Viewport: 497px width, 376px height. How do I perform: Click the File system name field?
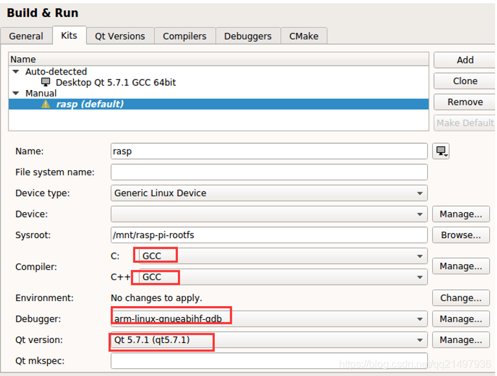coord(269,172)
